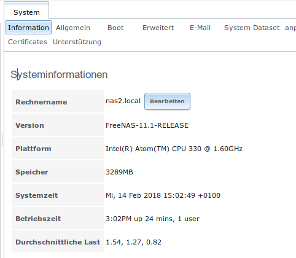Click the Durchschnittliche Last load values
The height and width of the screenshot is (258, 296).
click(x=133, y=242)
